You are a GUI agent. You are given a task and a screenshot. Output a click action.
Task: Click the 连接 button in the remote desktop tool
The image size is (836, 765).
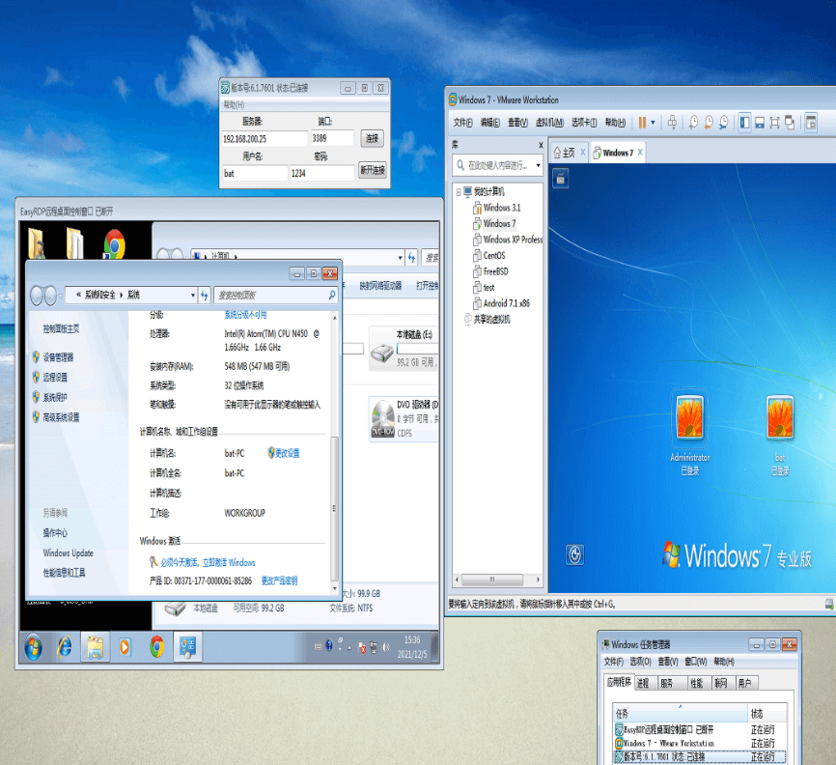click(x=372, y=138)
